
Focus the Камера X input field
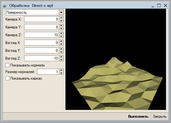click(x=42, y=19)
